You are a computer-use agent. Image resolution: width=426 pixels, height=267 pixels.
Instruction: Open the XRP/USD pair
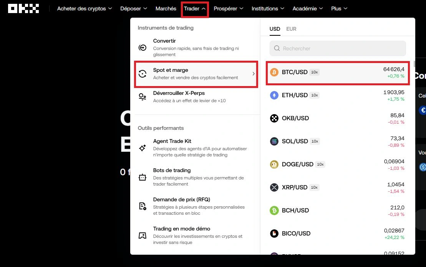(x=338, y=188)
